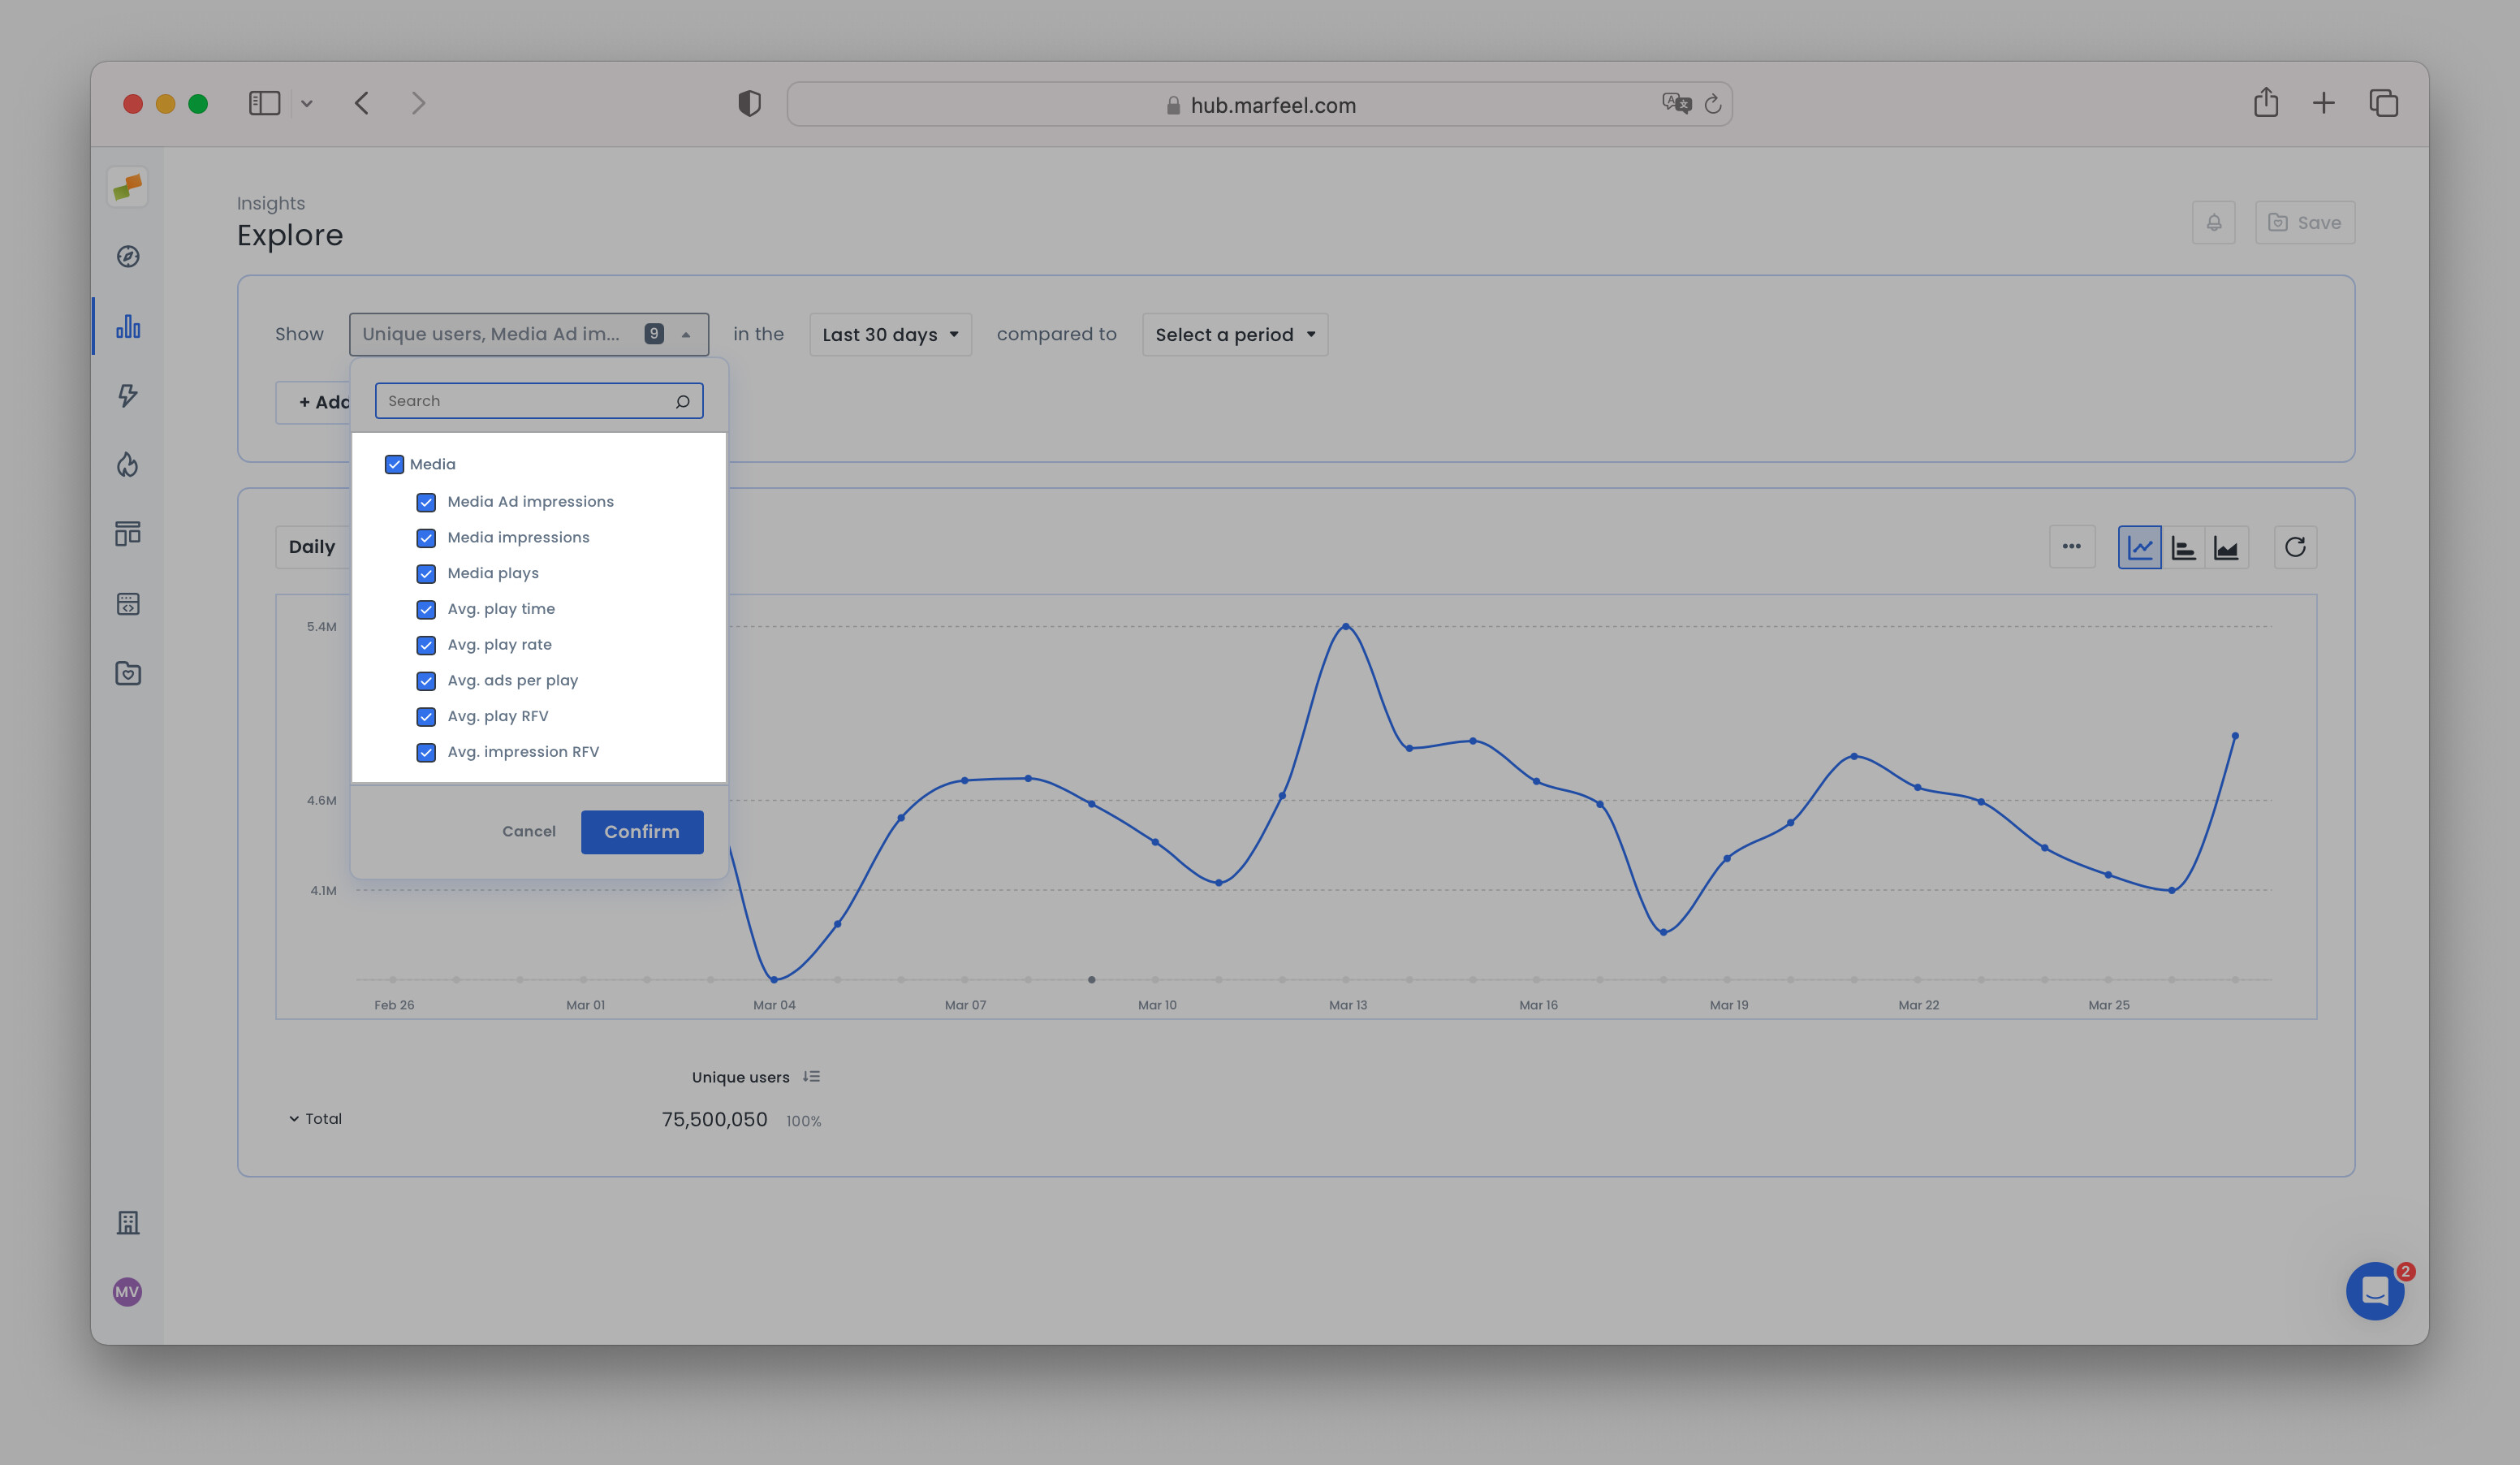Deselect the Media parent checkbox
Screen dimensions: 2520x1465
point(395,464)
